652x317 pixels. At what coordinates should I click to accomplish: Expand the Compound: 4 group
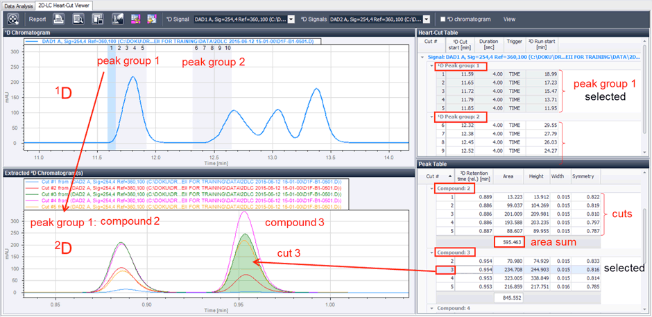(431, 308)
